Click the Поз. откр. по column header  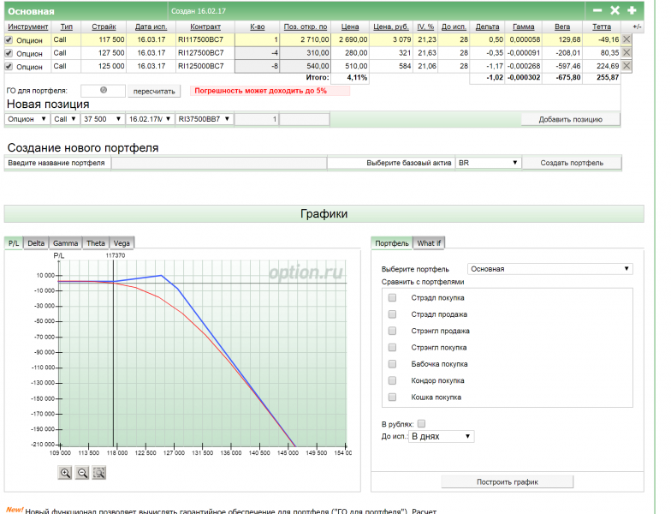tap(305, 27)
